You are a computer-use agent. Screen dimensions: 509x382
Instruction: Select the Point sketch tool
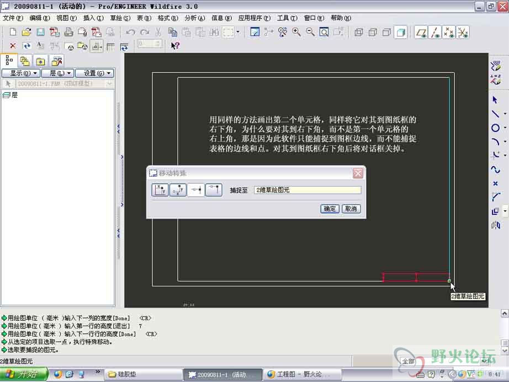[x=495, y=183]
